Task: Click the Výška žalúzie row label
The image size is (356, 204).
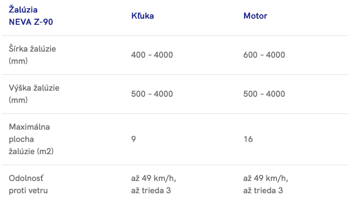Action: pos(34,88)
